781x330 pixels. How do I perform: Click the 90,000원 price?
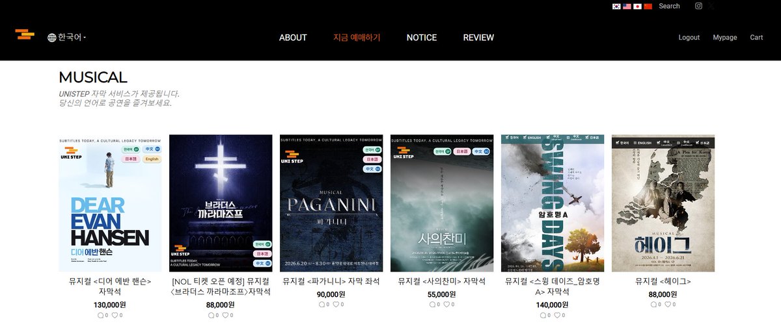click(331, 294)
